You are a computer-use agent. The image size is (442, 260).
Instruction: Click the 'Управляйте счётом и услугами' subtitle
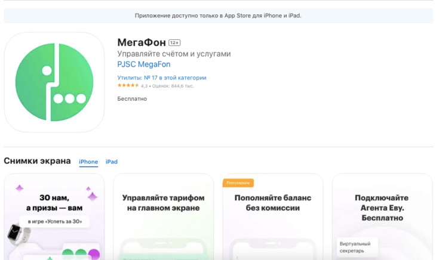click(174, 54)
